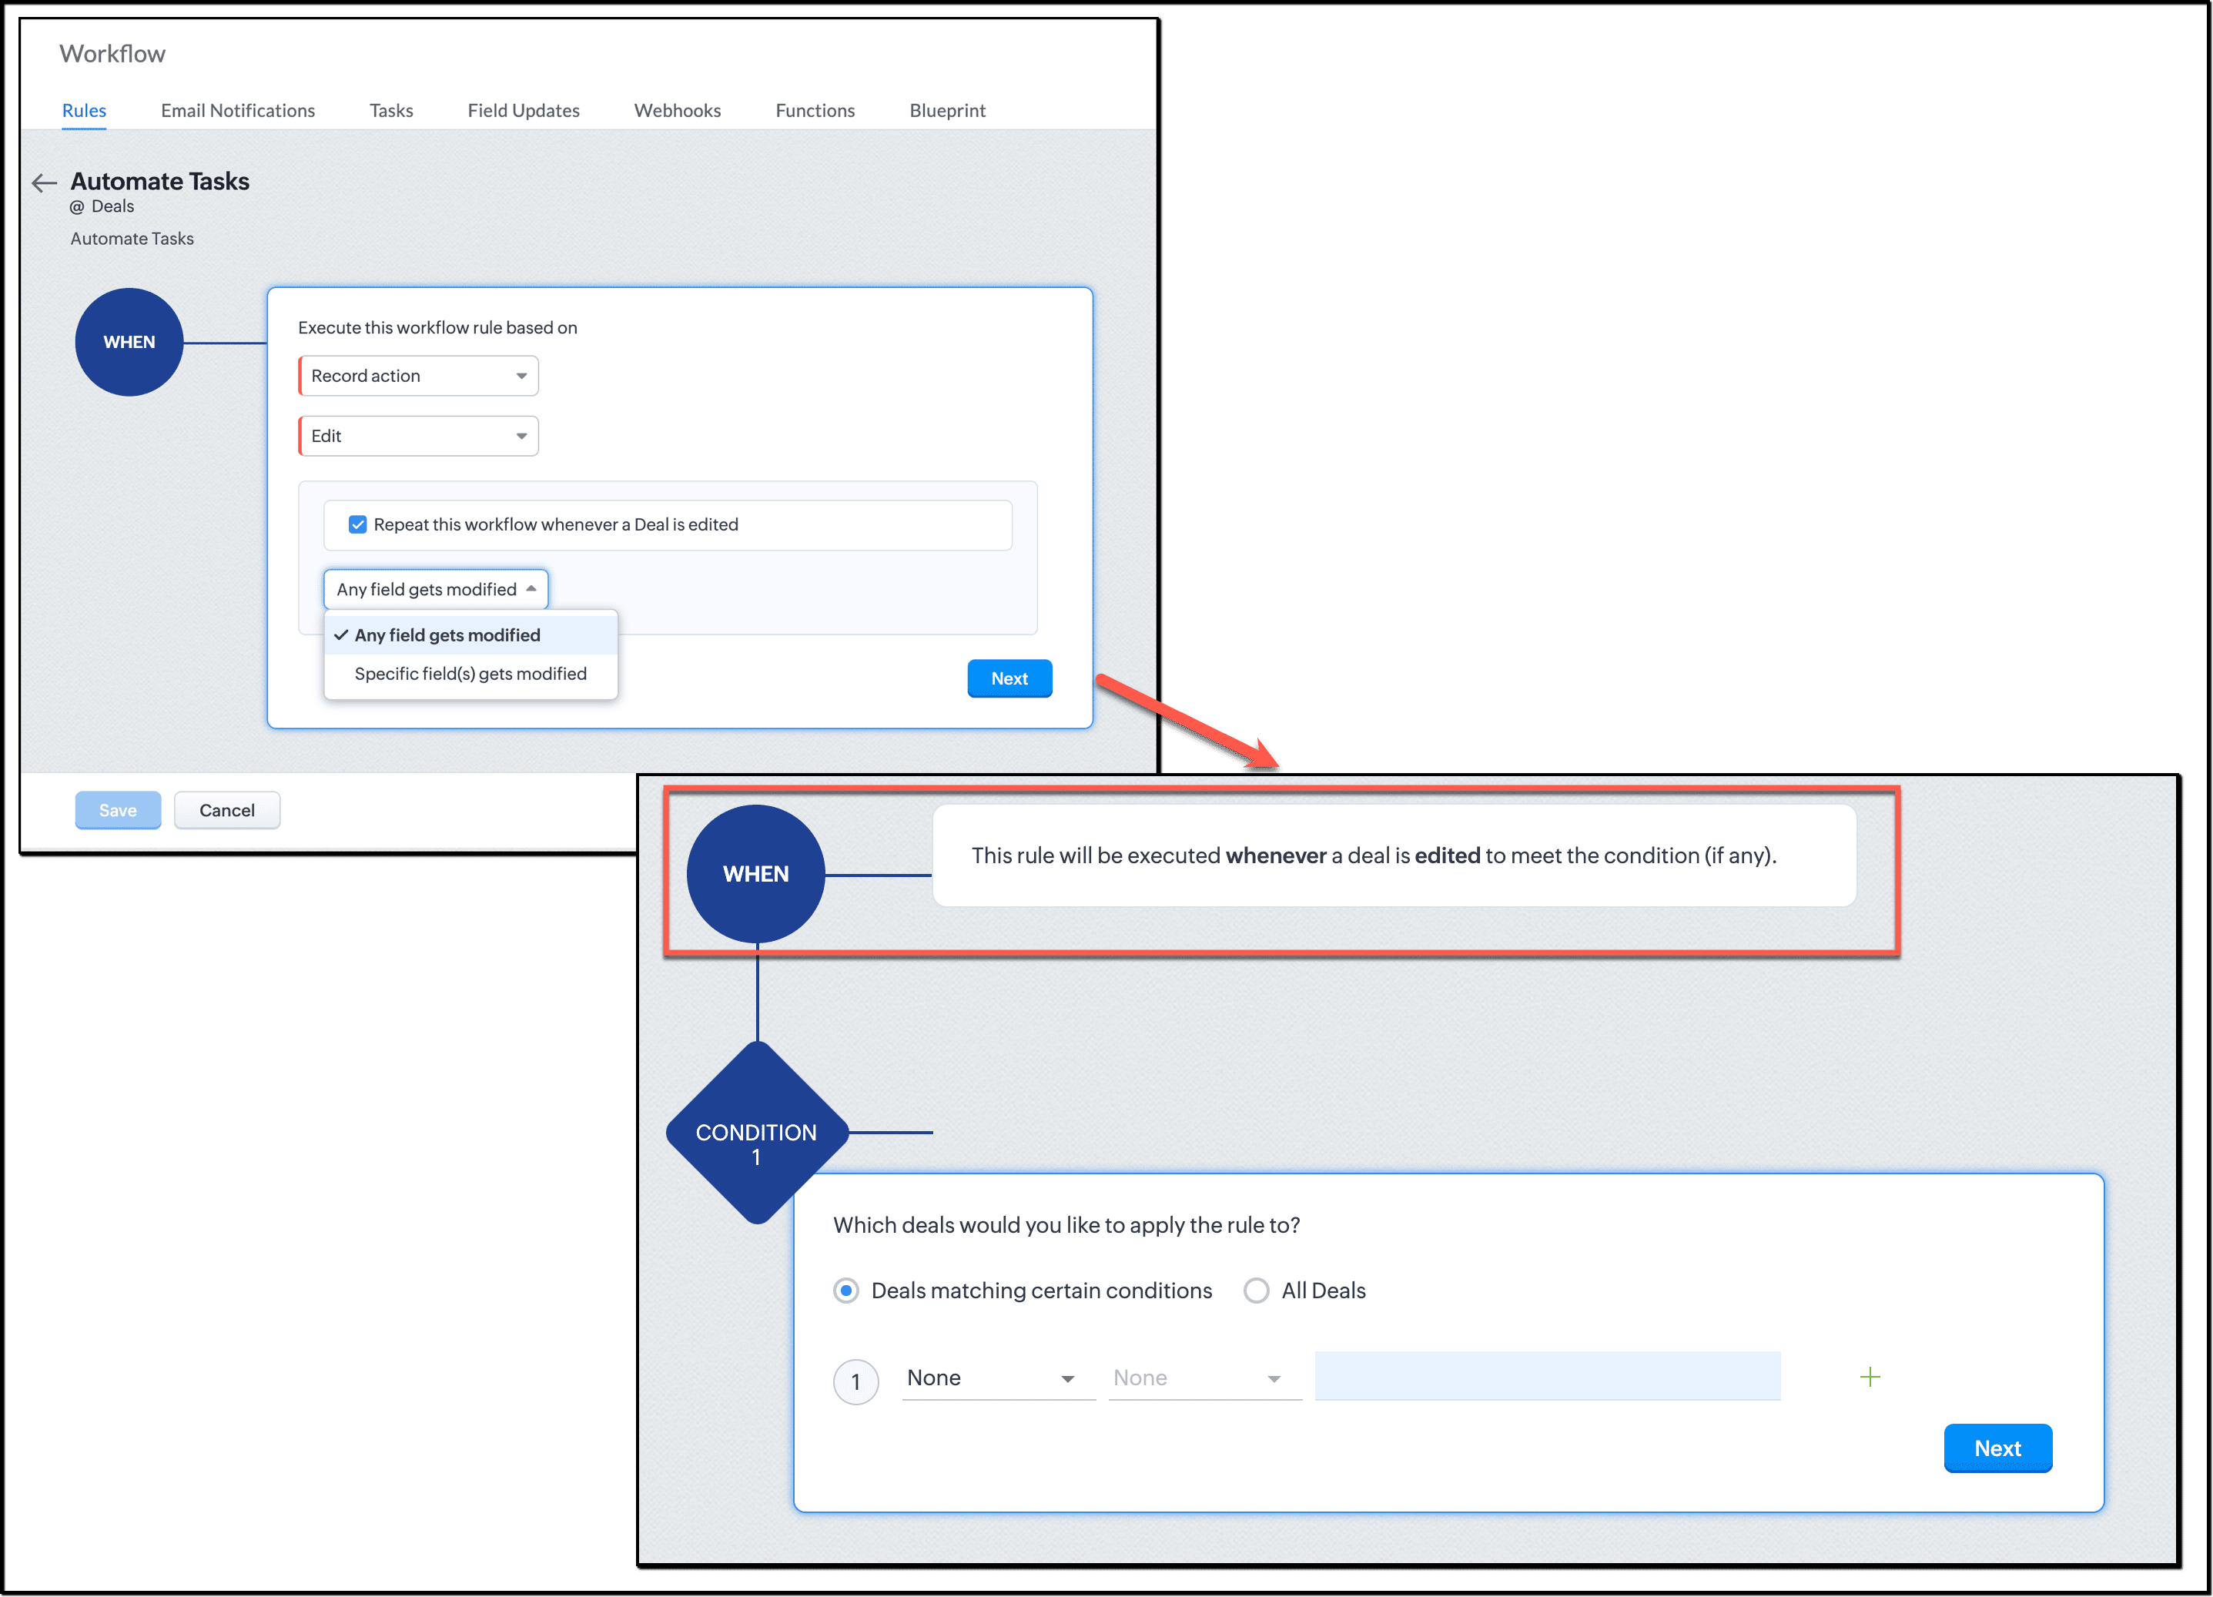Viewport: 2213px width, 1597px height.
Task: Switch to the Email Notifications tab
Action: [x=237, y=110]
